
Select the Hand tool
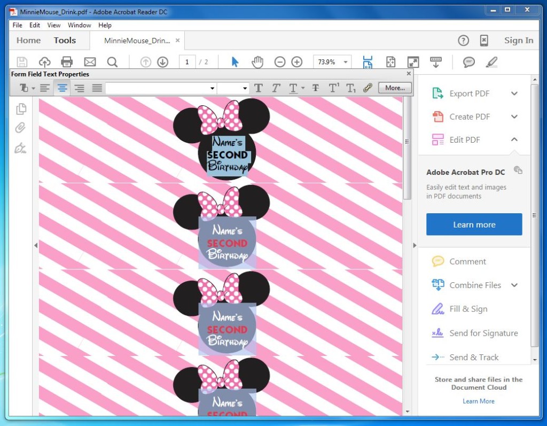click(257, 61)
